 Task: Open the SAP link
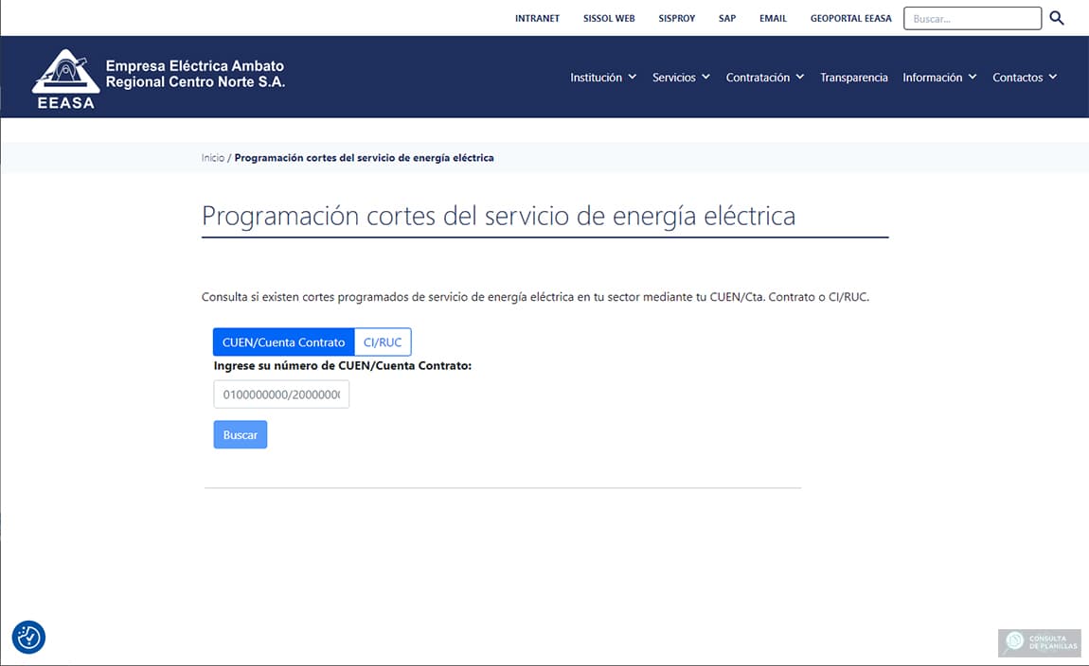(727, 18)
